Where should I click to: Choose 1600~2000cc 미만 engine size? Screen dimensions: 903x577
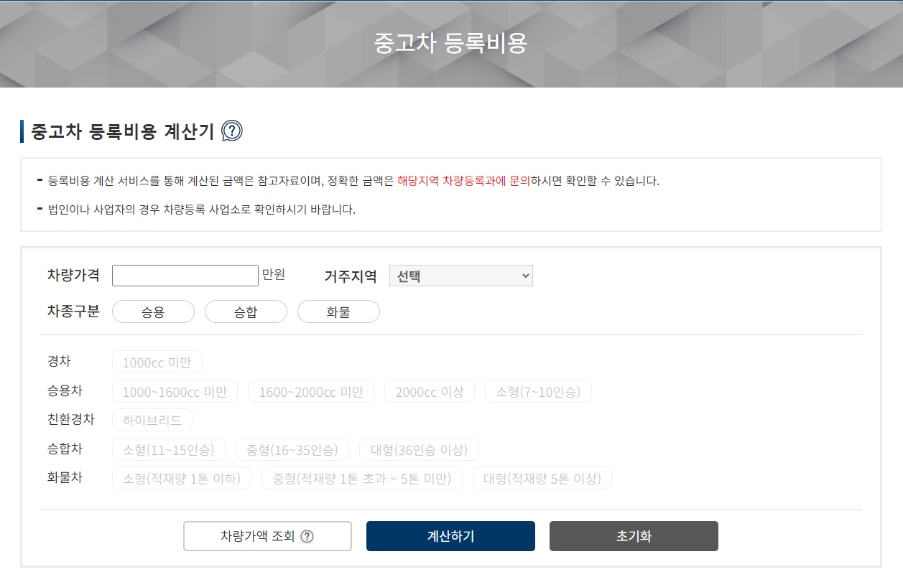(311, 391)
